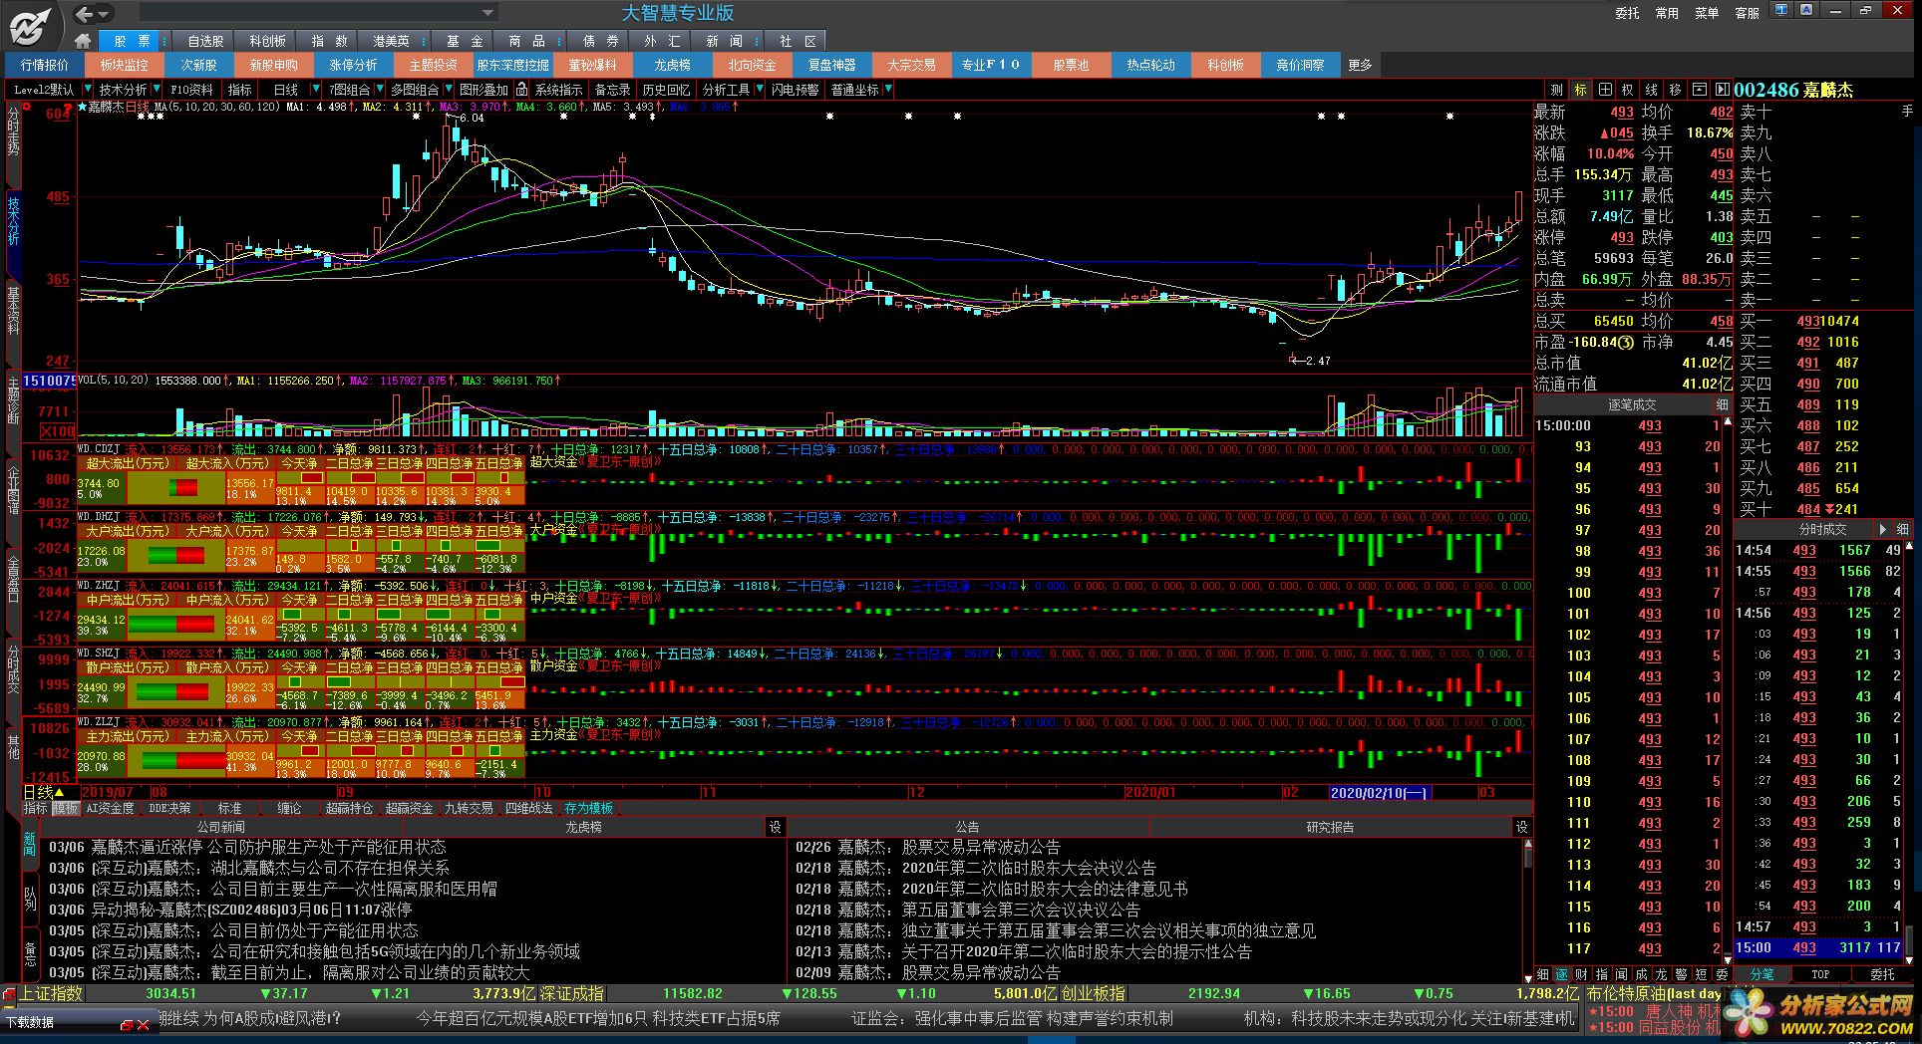Click the blue A font icon
Viewport: 1922px width, 1044px height.
(x=1806, y=10)
